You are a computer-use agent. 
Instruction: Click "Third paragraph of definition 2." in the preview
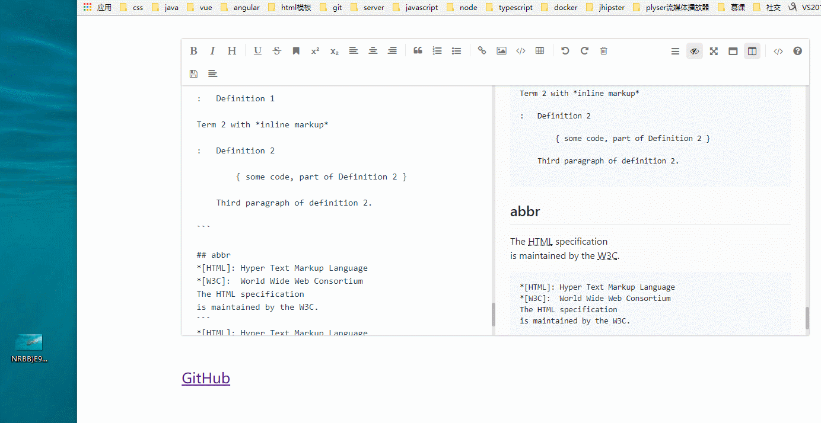pyautogui.click(x=608, y=161)
